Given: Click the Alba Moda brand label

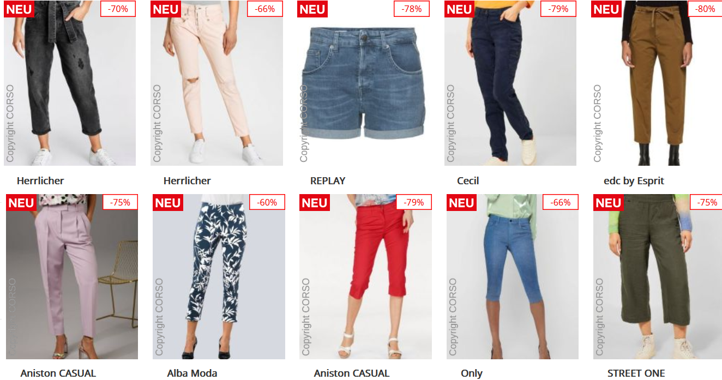Looking at the screenshot, I should tap(192, 373).
